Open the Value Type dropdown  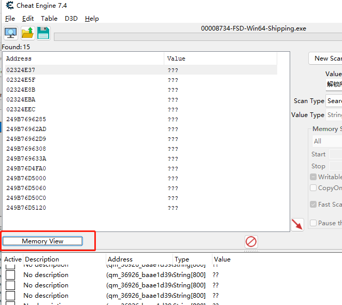click(x=334, y=114)
